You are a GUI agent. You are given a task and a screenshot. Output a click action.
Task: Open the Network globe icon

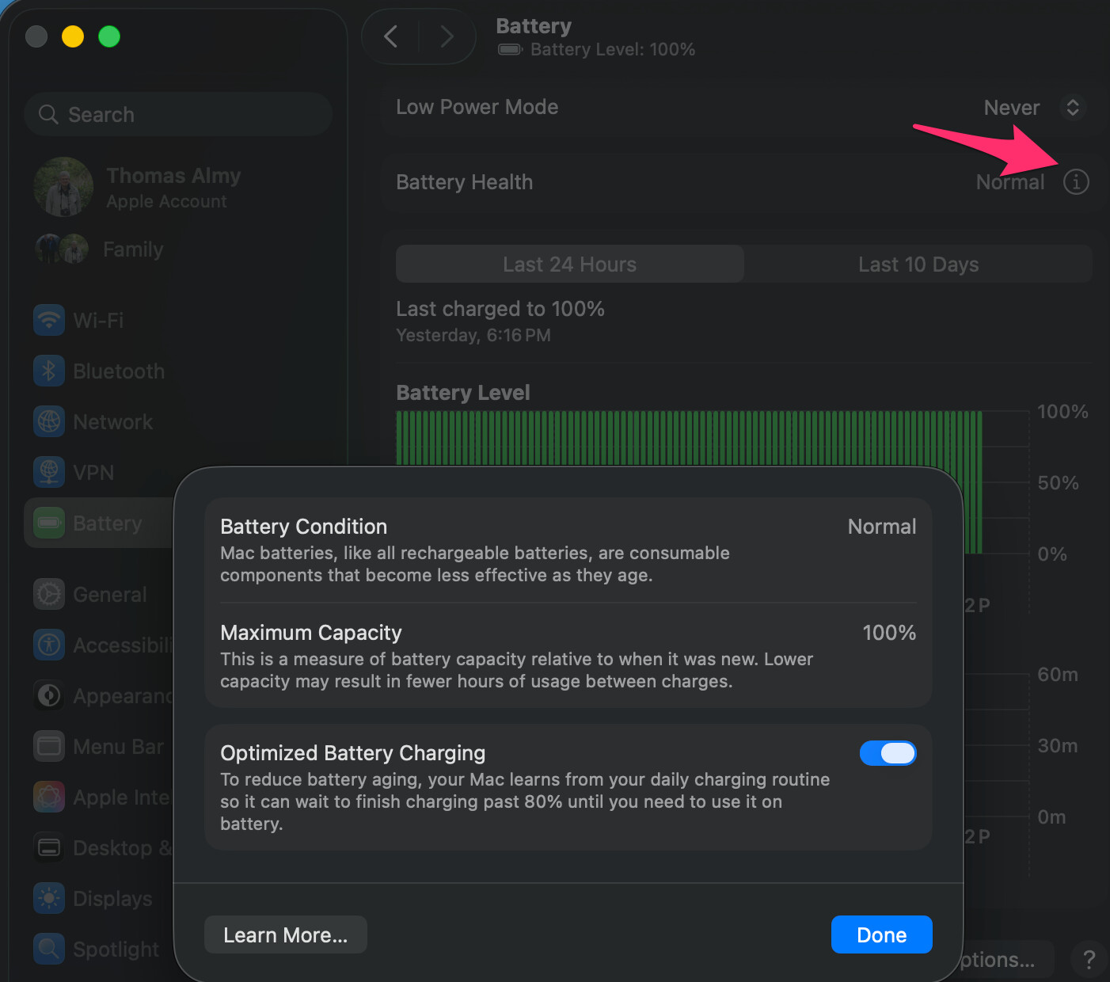click(49, 422)
